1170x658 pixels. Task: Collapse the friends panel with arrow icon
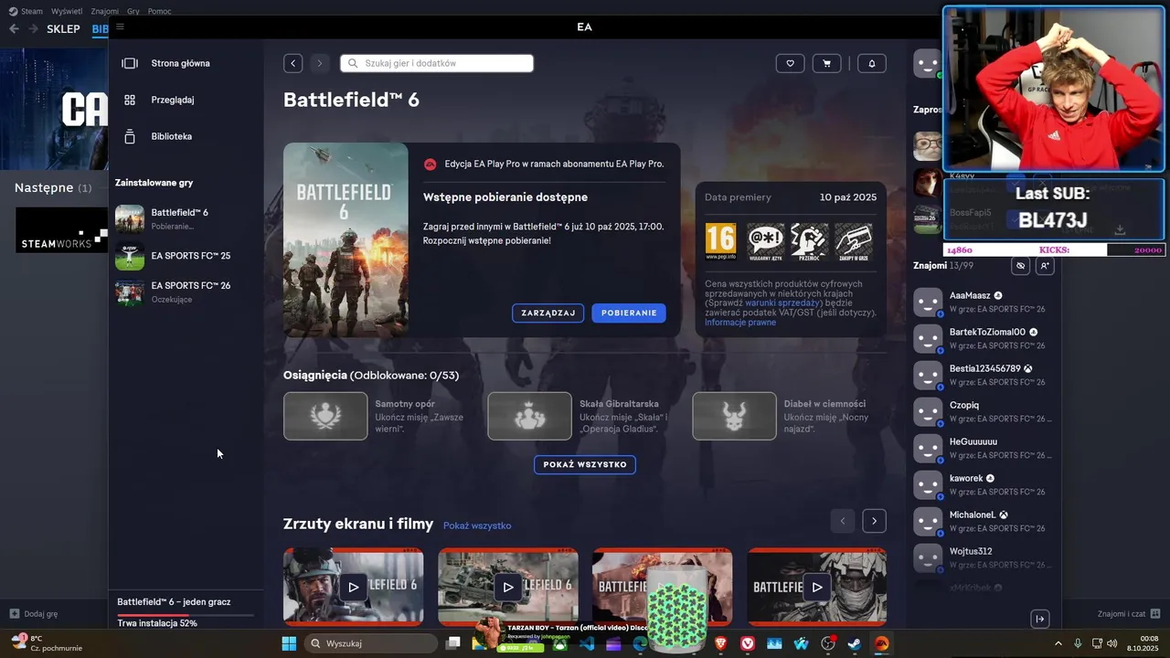click(x=1040, y=620)
